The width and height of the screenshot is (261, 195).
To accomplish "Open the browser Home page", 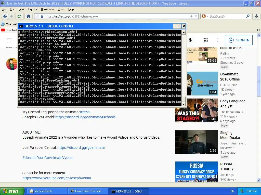I will pos(29,16).
